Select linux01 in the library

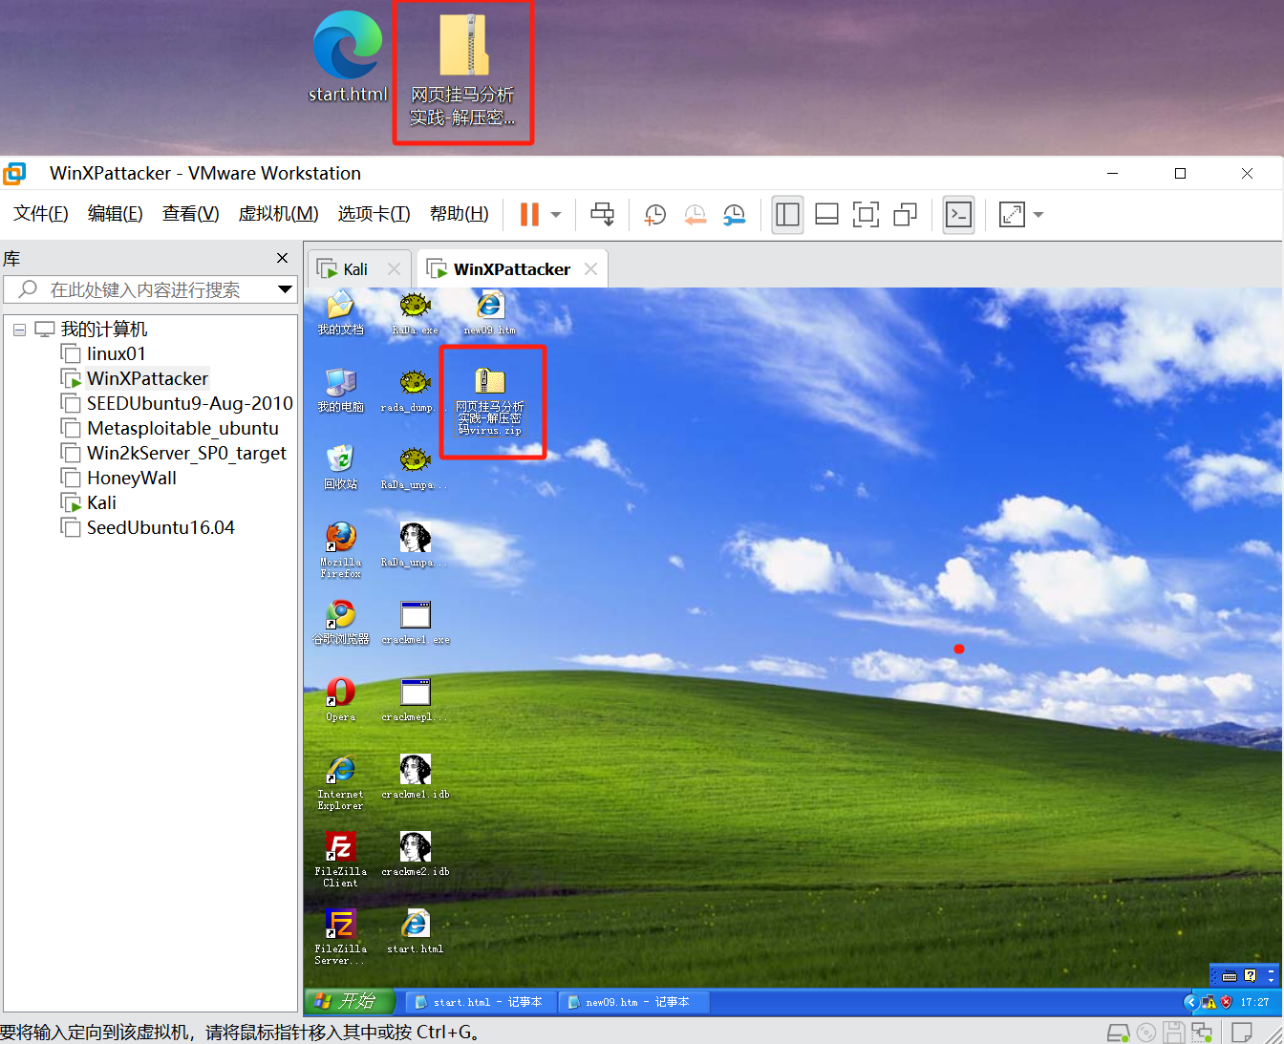tap(117, 354)
